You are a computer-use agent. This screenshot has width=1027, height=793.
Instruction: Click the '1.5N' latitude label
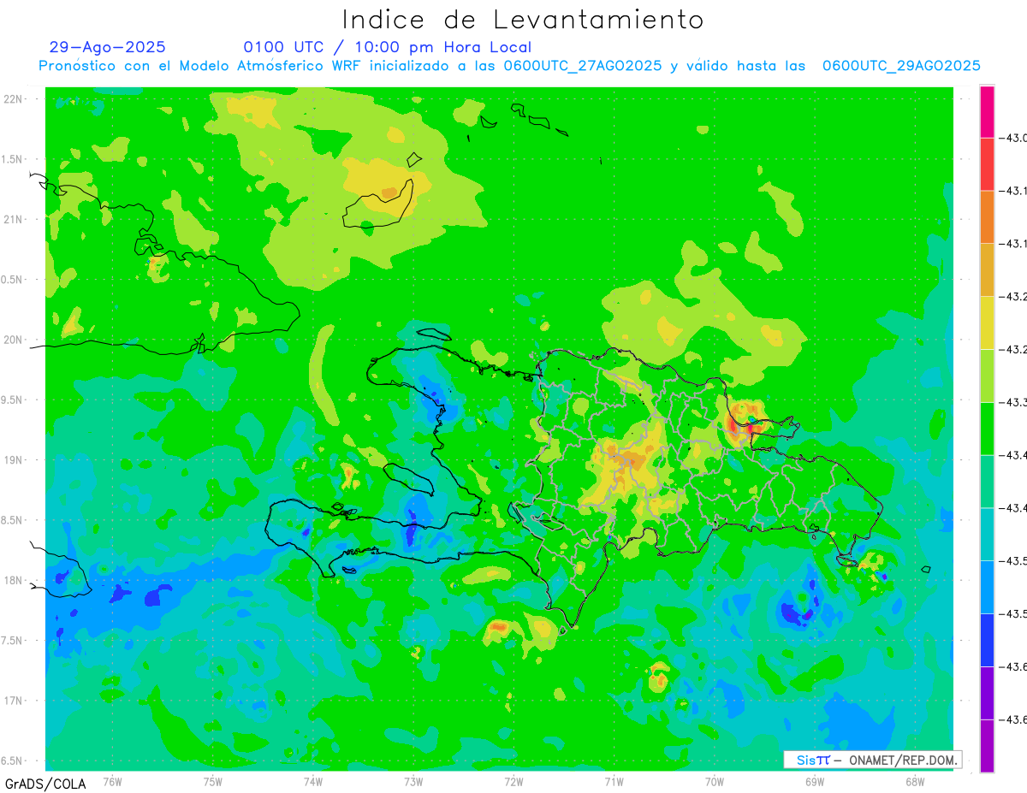(12, 159)
